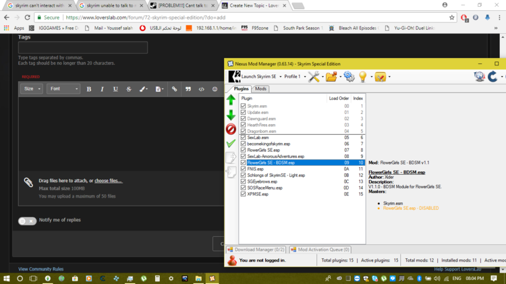Click the choose files... link

coord(109,181)
